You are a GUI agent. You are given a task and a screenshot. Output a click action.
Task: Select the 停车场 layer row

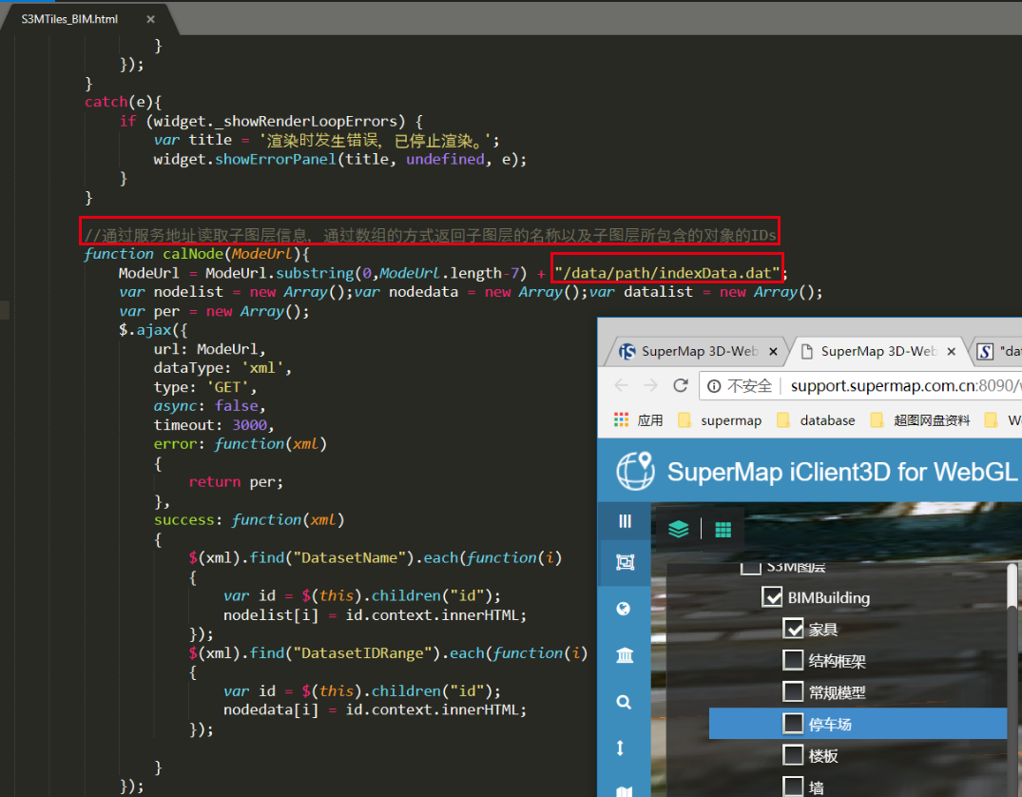point(858,724)
